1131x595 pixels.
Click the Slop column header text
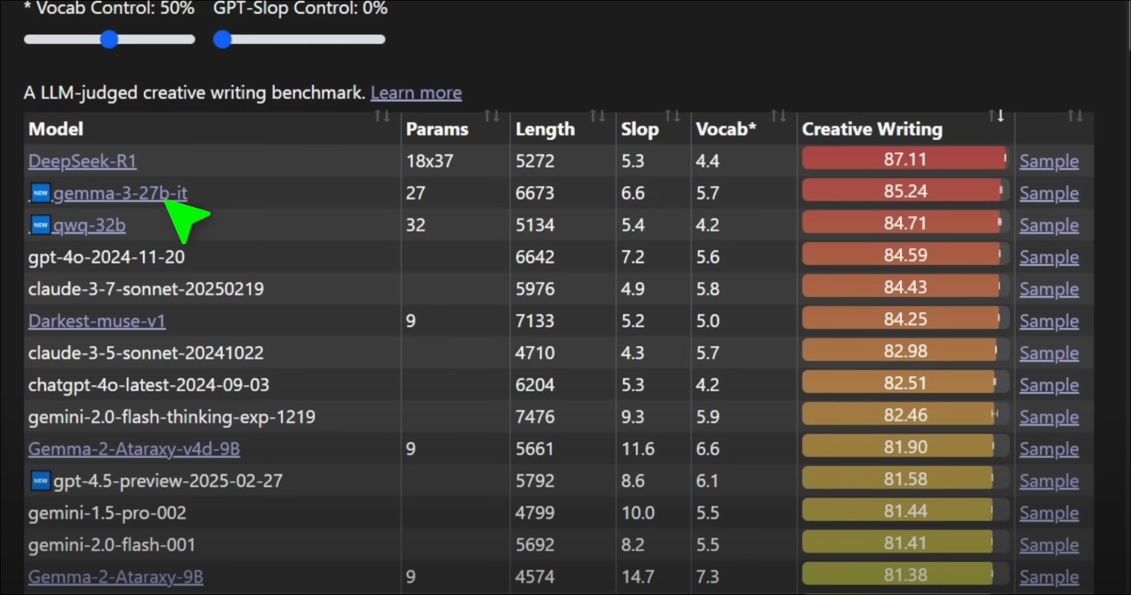tap(640, 129)
